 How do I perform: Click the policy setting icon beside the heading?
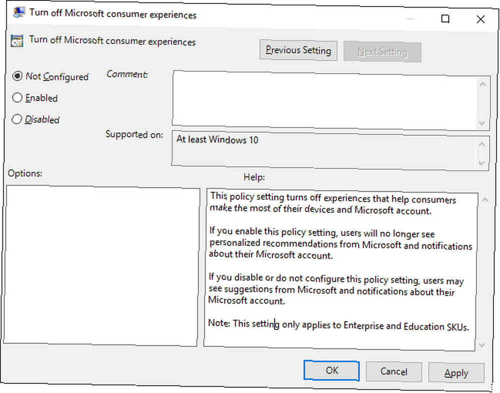[x=16, y=41]
